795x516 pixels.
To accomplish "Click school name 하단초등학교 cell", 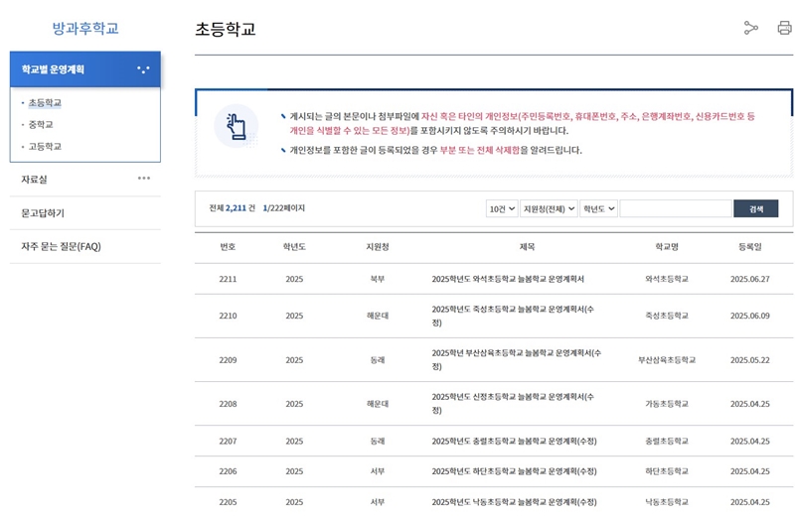I will (666, 471).
